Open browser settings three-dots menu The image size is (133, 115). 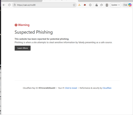(119, 5)
